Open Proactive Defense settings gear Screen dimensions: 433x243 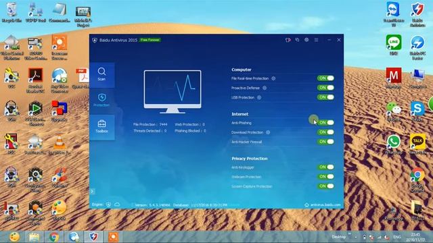point(265,88)
